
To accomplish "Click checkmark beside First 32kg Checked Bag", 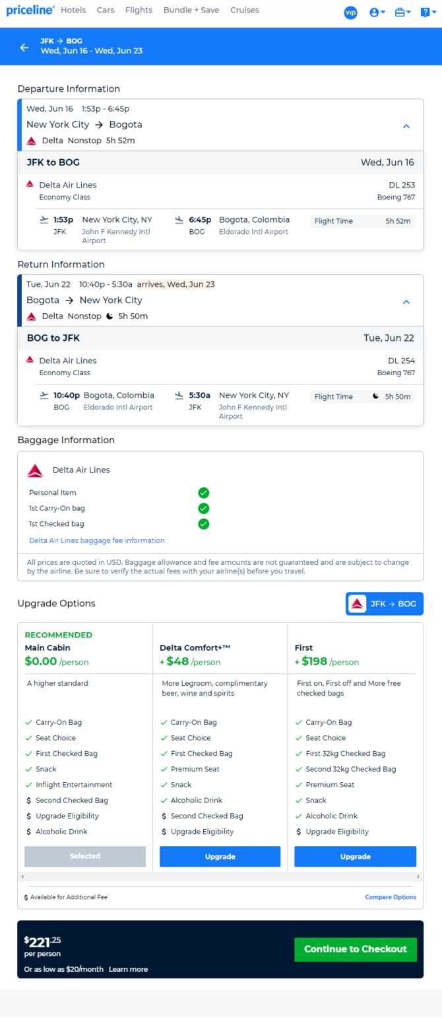I will pos(299,754).
